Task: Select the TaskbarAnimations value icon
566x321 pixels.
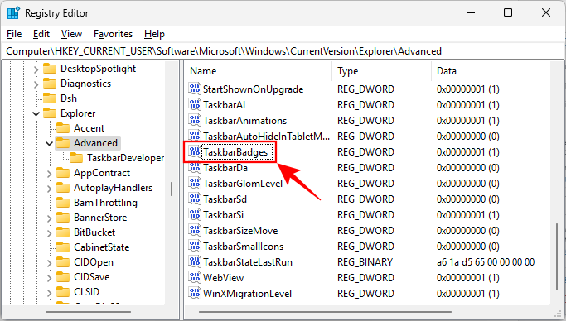Action: pos(195,120)
